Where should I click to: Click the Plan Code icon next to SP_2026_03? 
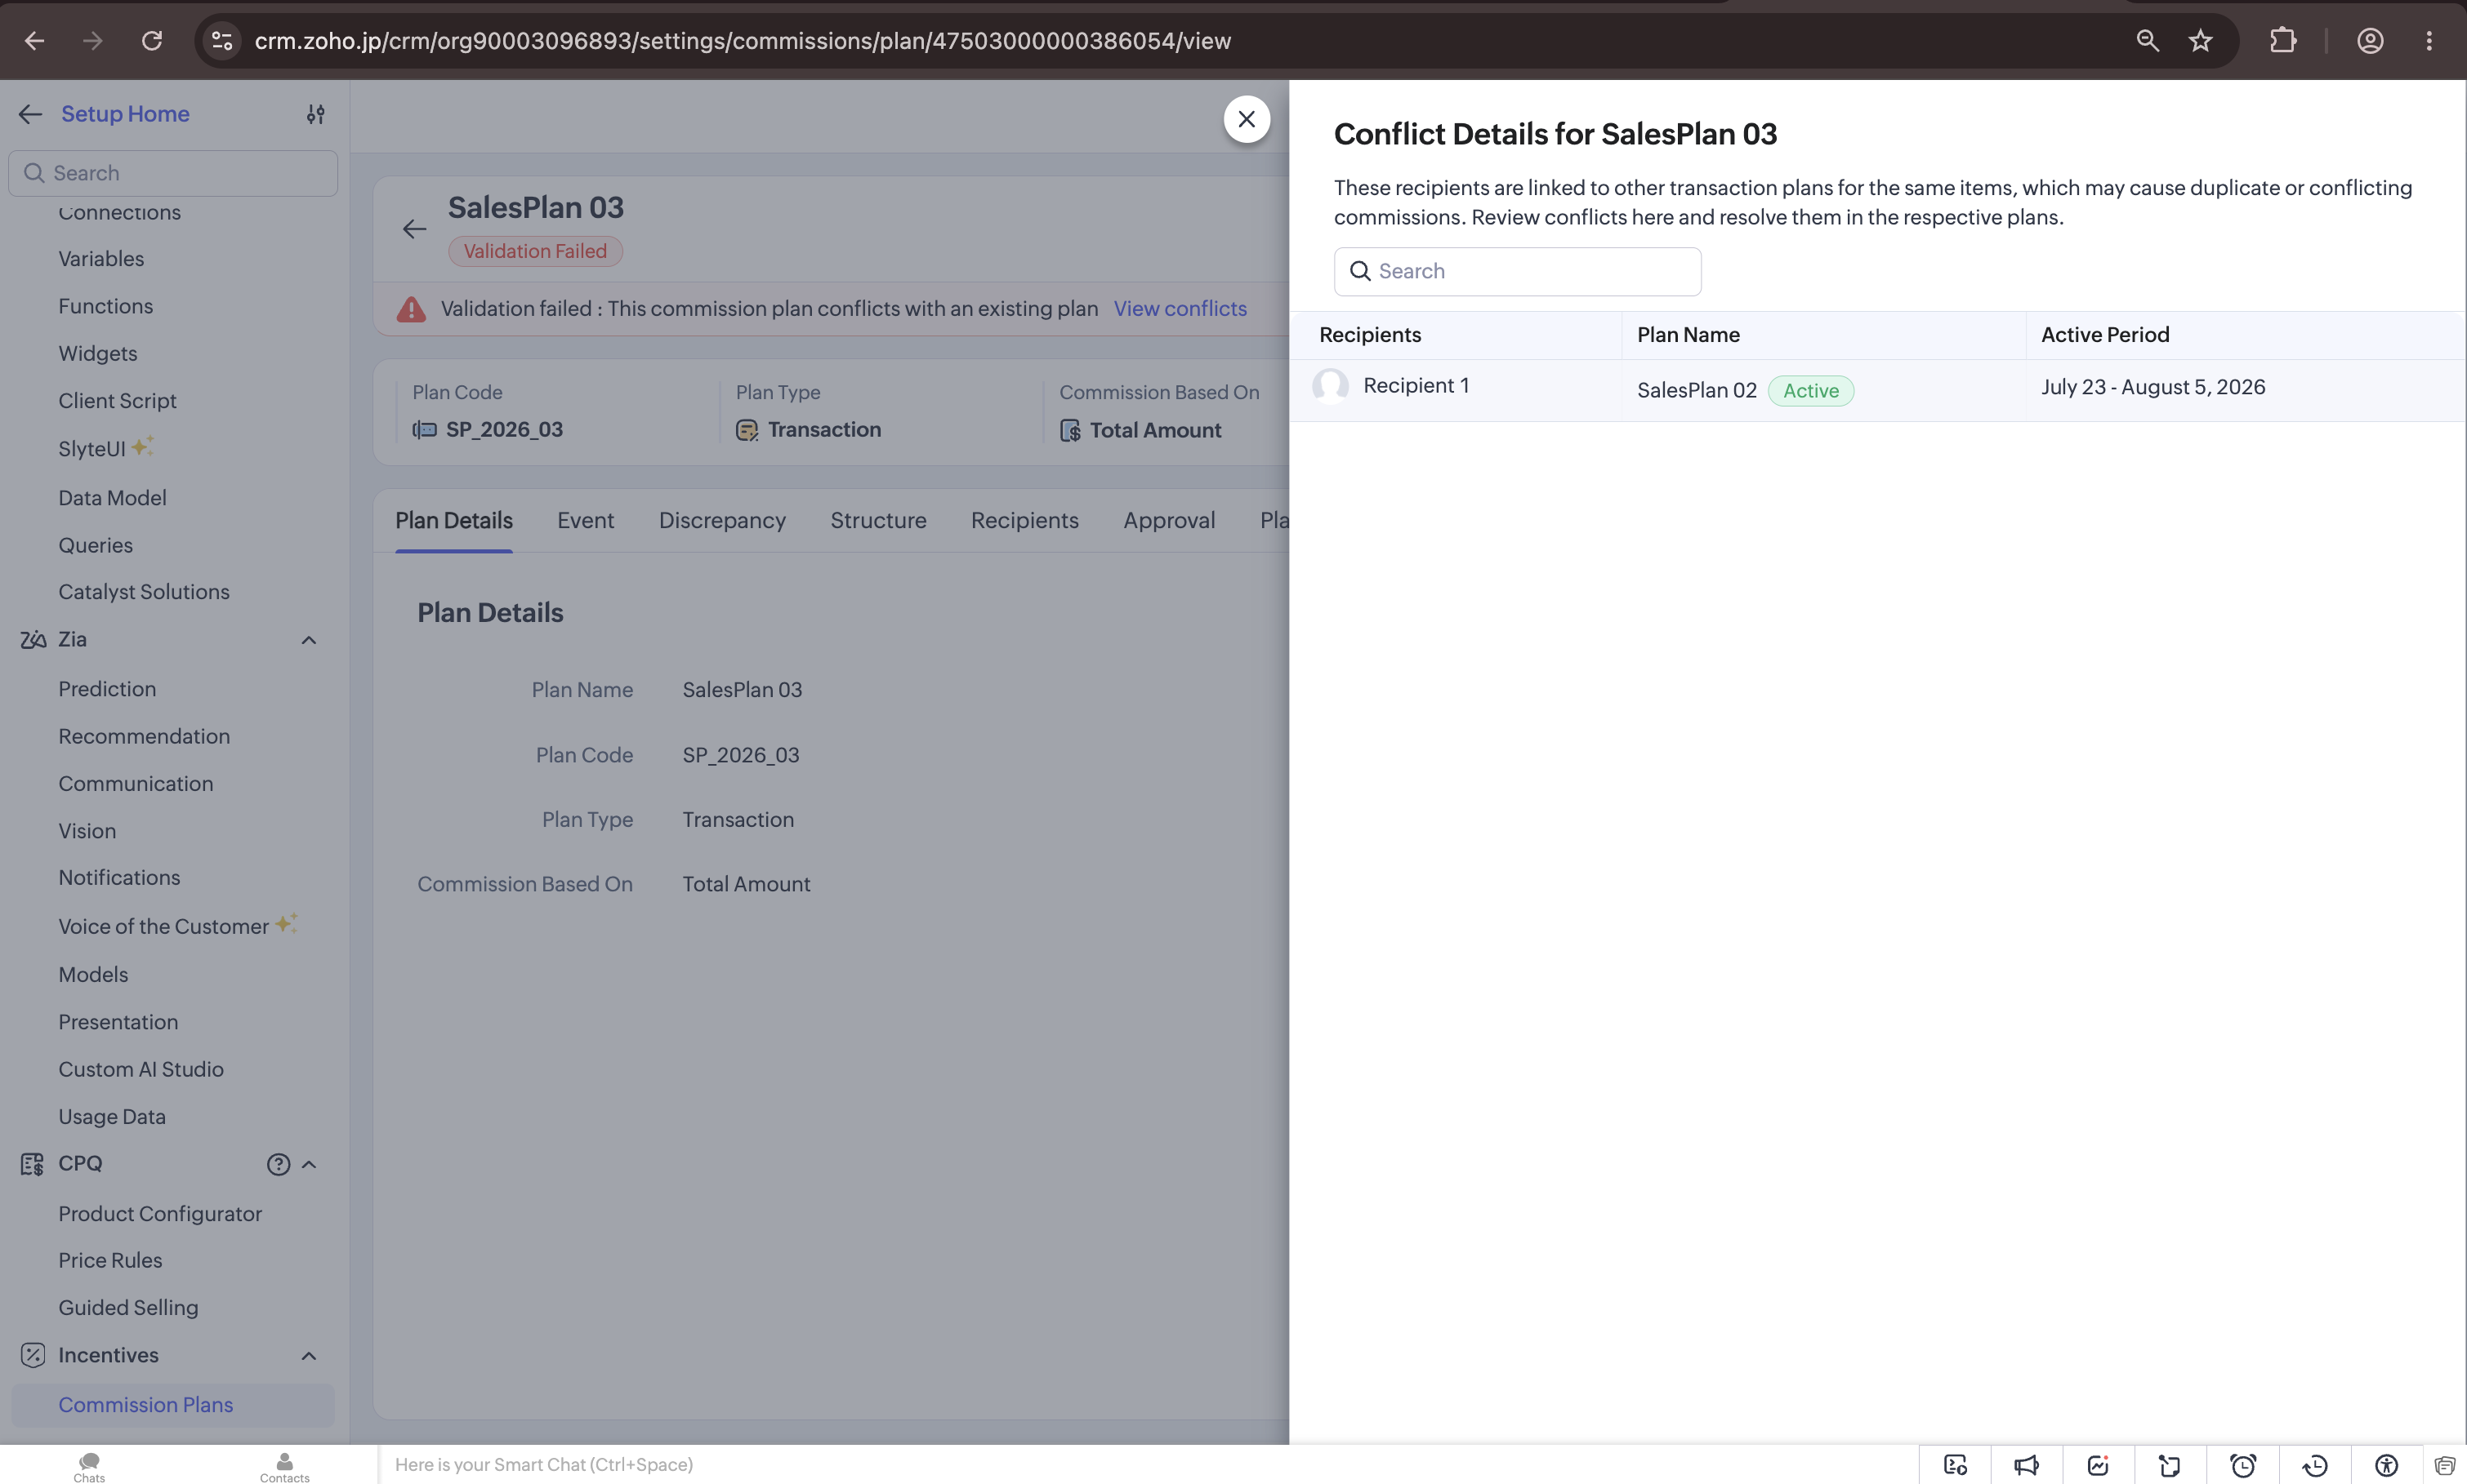coord(424,430)
